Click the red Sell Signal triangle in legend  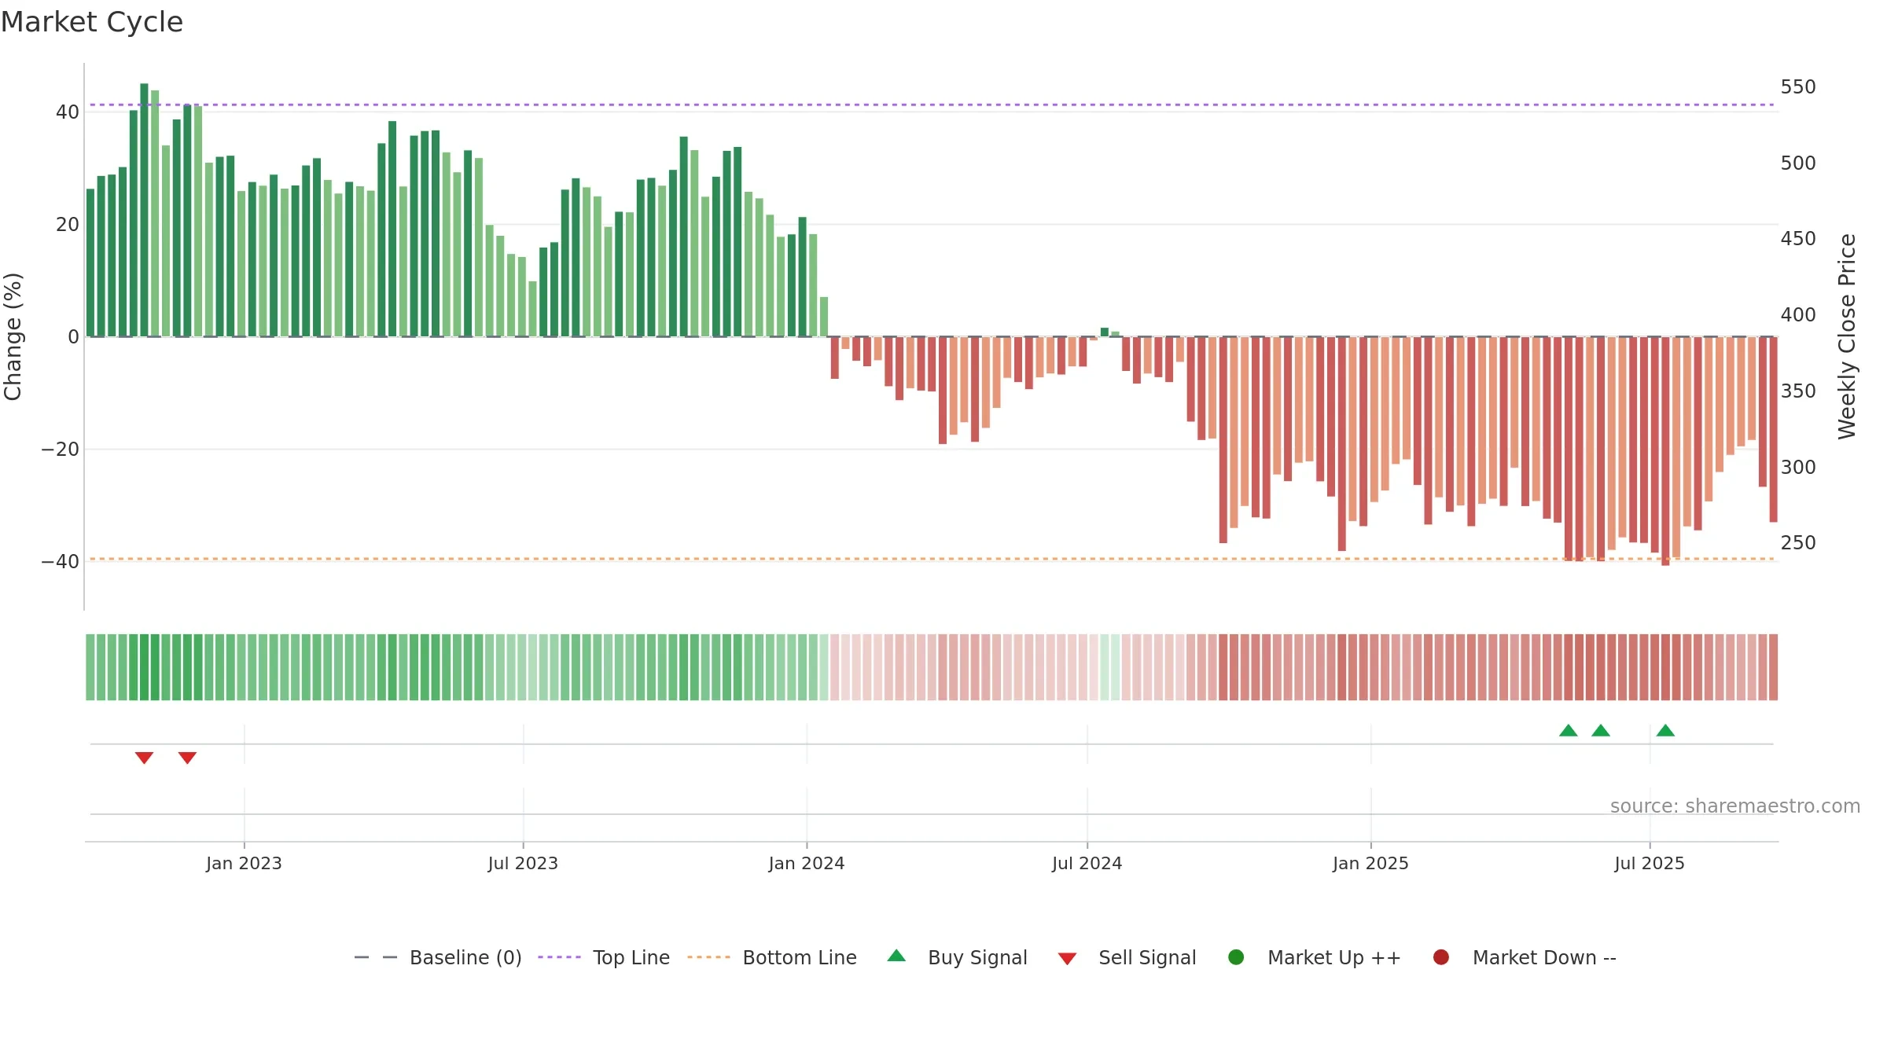coord(1067,959)
